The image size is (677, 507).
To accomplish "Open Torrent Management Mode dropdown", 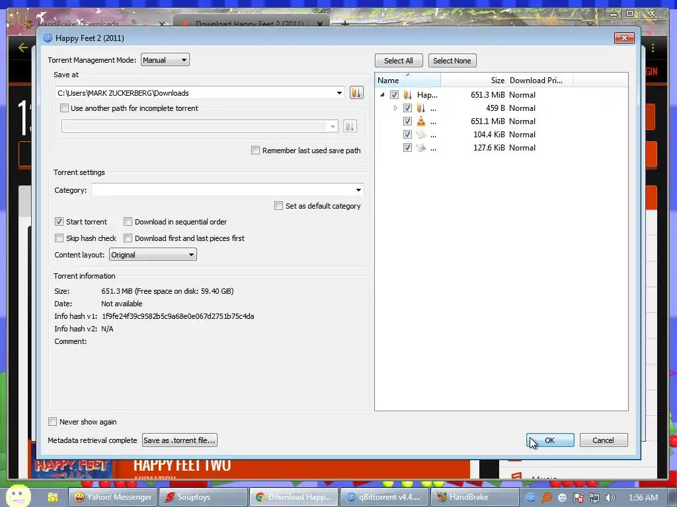I will (165, 60).
